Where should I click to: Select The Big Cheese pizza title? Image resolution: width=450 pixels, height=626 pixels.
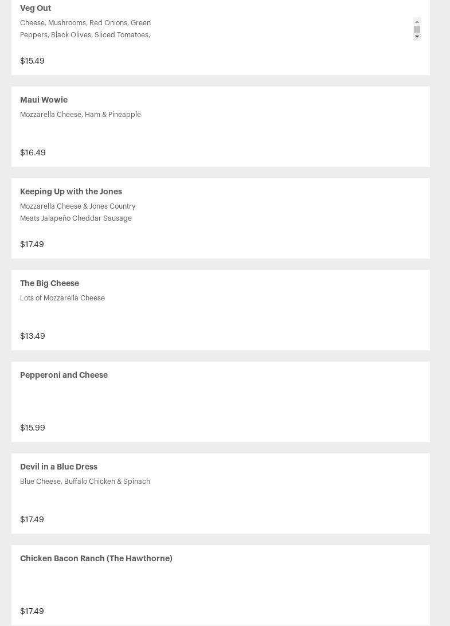pos(49,283)
